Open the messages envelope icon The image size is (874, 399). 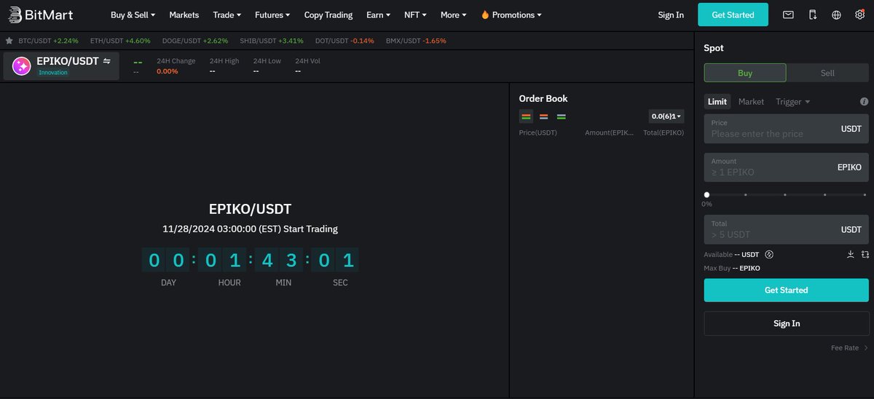click(788, 15)
